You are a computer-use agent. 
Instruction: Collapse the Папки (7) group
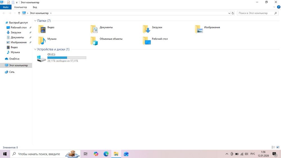(35, 21)
